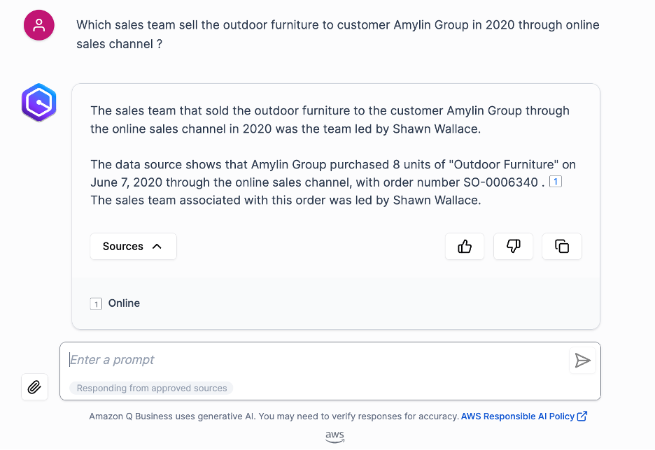
Task: Click the Amazon Q assistant logo
Action: click(38, 102)
